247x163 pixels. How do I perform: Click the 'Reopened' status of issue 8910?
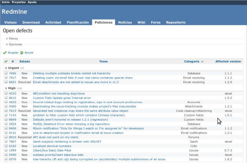click(x=25, y=137)
